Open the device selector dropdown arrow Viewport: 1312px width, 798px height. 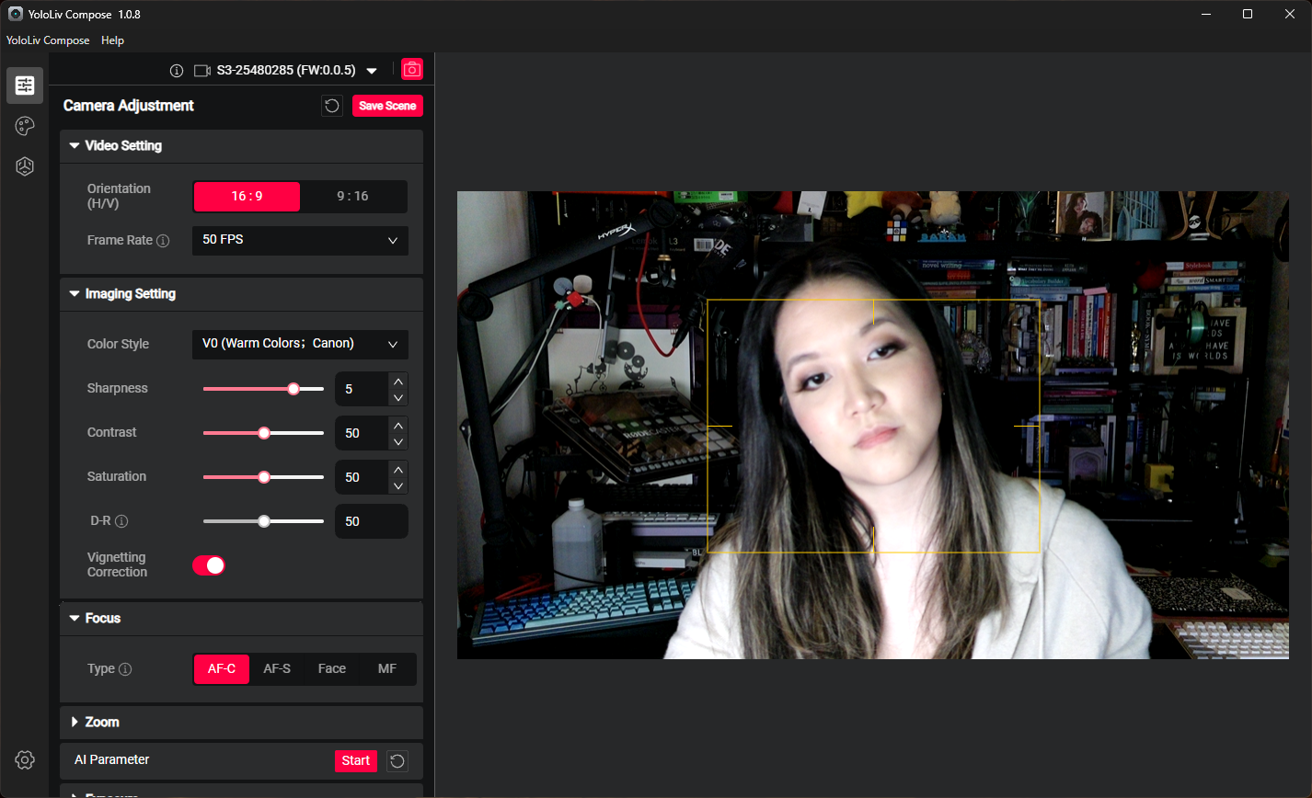372,71
